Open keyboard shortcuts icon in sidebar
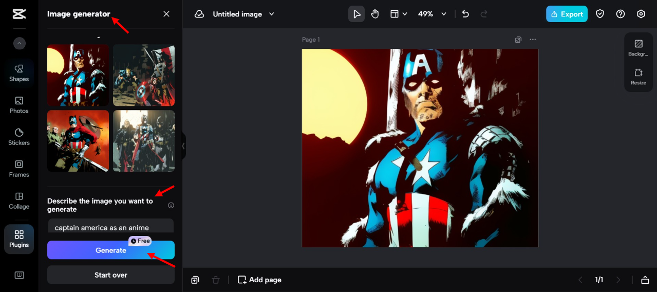 tap(19, 275)
